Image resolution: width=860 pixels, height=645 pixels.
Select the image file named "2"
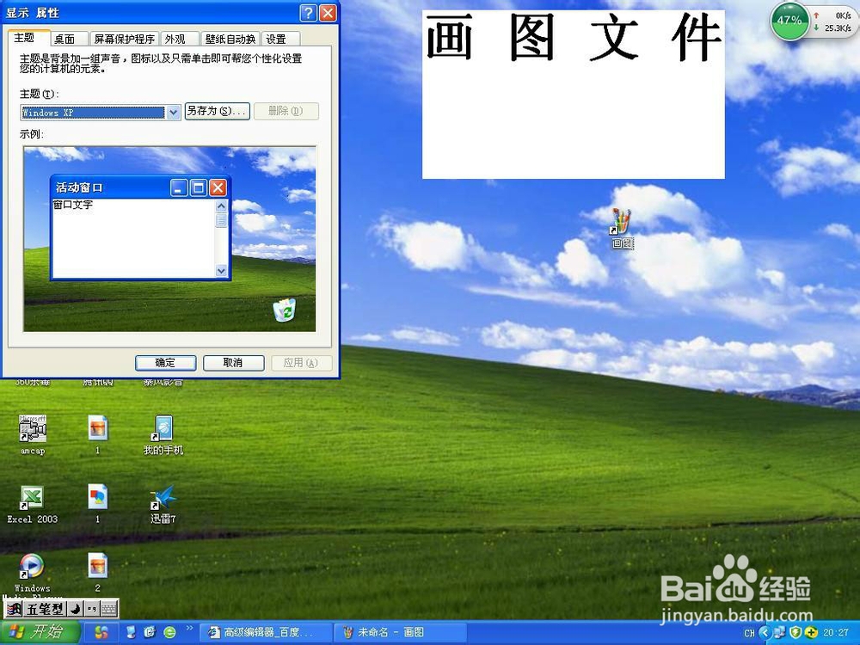point(98,573)
